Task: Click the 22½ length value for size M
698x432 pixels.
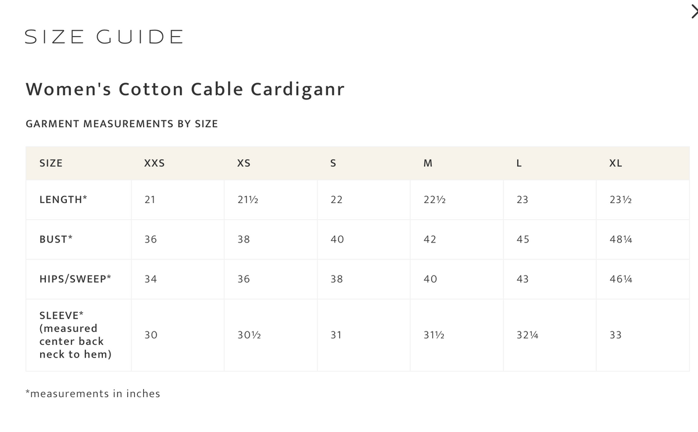Action: [433, 199]
